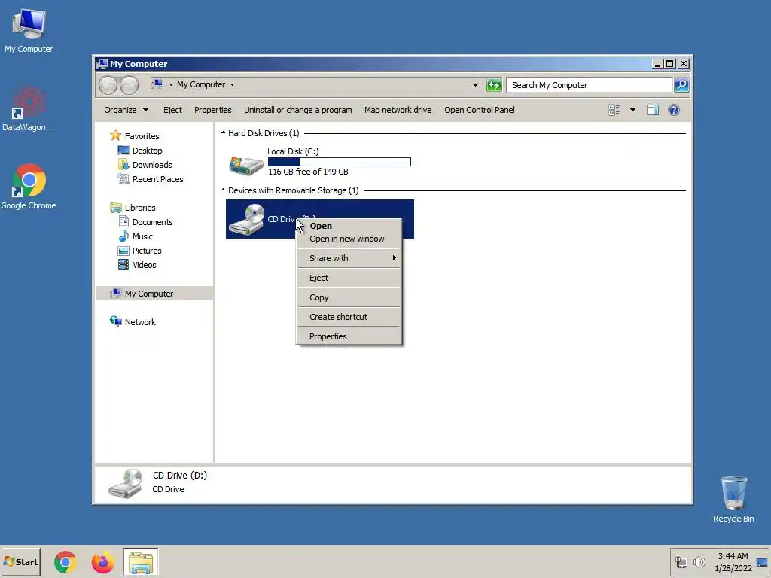Click the Show desktop icon beside the clock
The image size is (771, 578).
click(x=762, y=562)
